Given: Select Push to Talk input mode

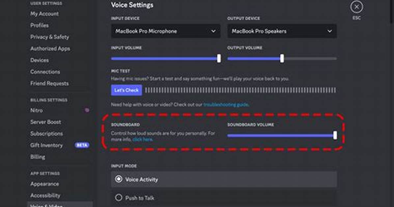Looking at the screenshot, I should (x=224, y=198).
